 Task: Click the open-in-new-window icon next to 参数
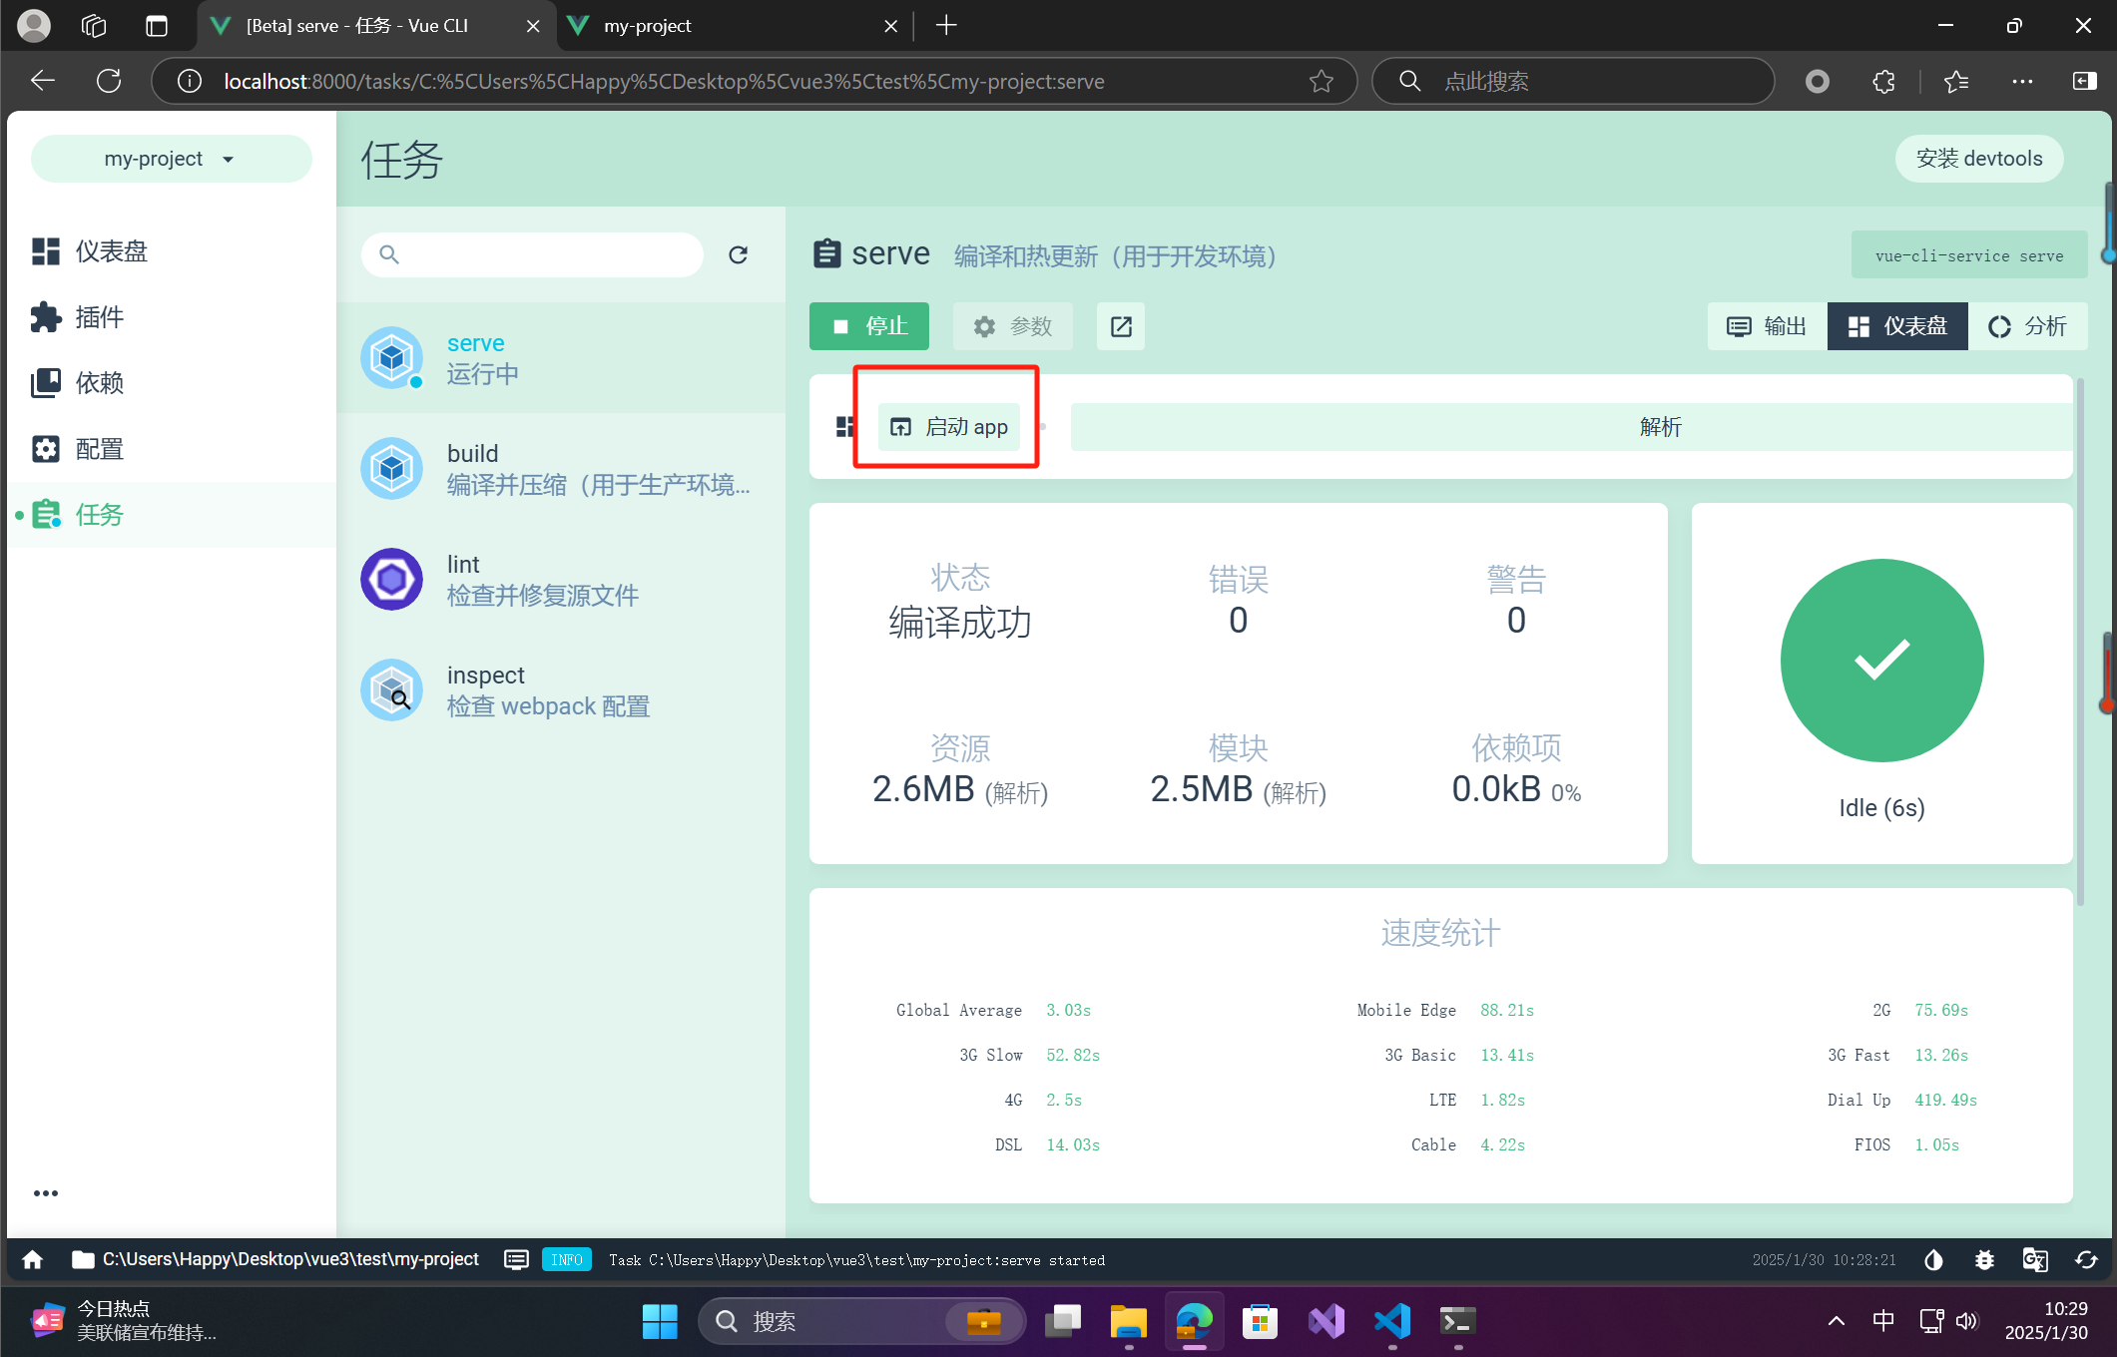[x=1120, y=326]
